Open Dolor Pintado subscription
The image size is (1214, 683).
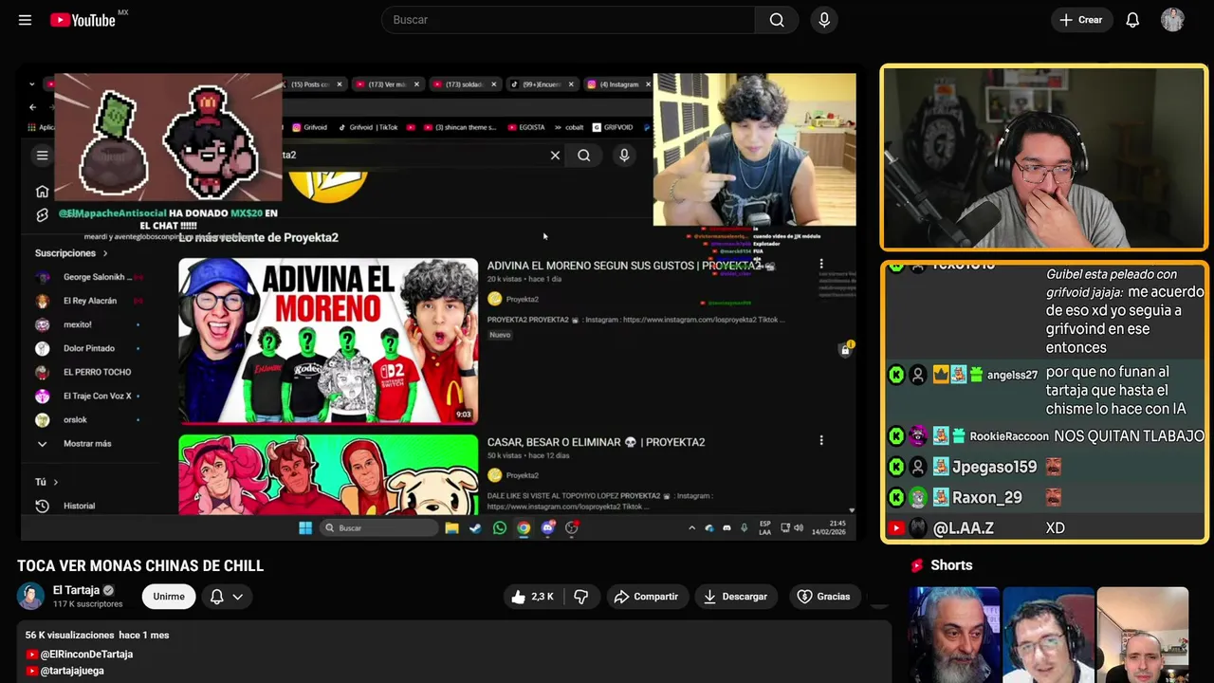click(x=87, y=348)
